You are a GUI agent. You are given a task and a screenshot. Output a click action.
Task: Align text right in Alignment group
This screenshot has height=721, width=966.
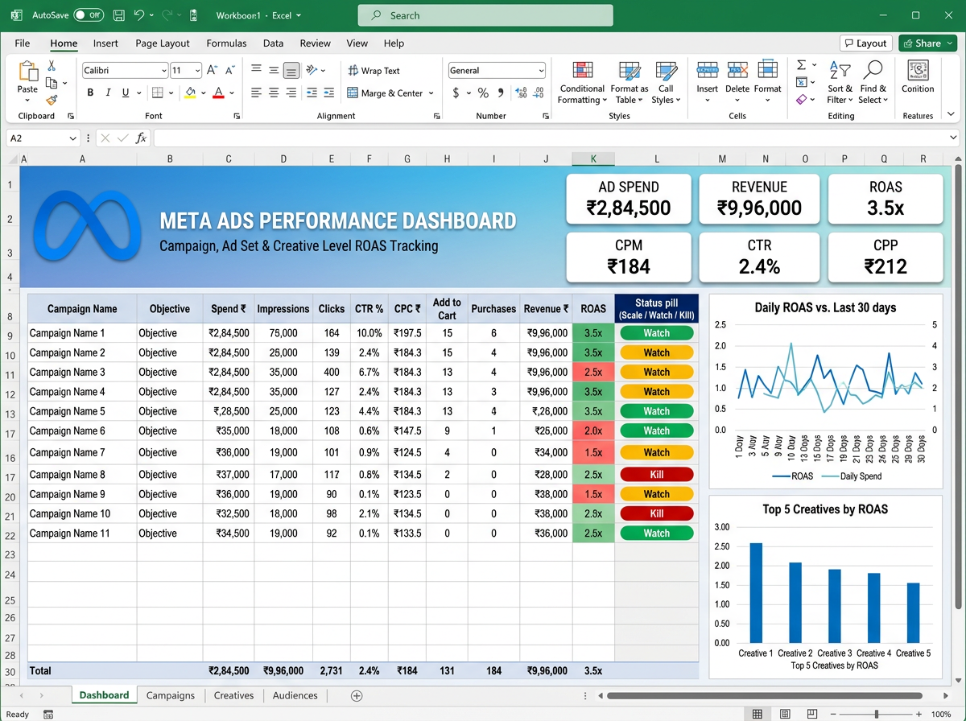pos(291,93)
